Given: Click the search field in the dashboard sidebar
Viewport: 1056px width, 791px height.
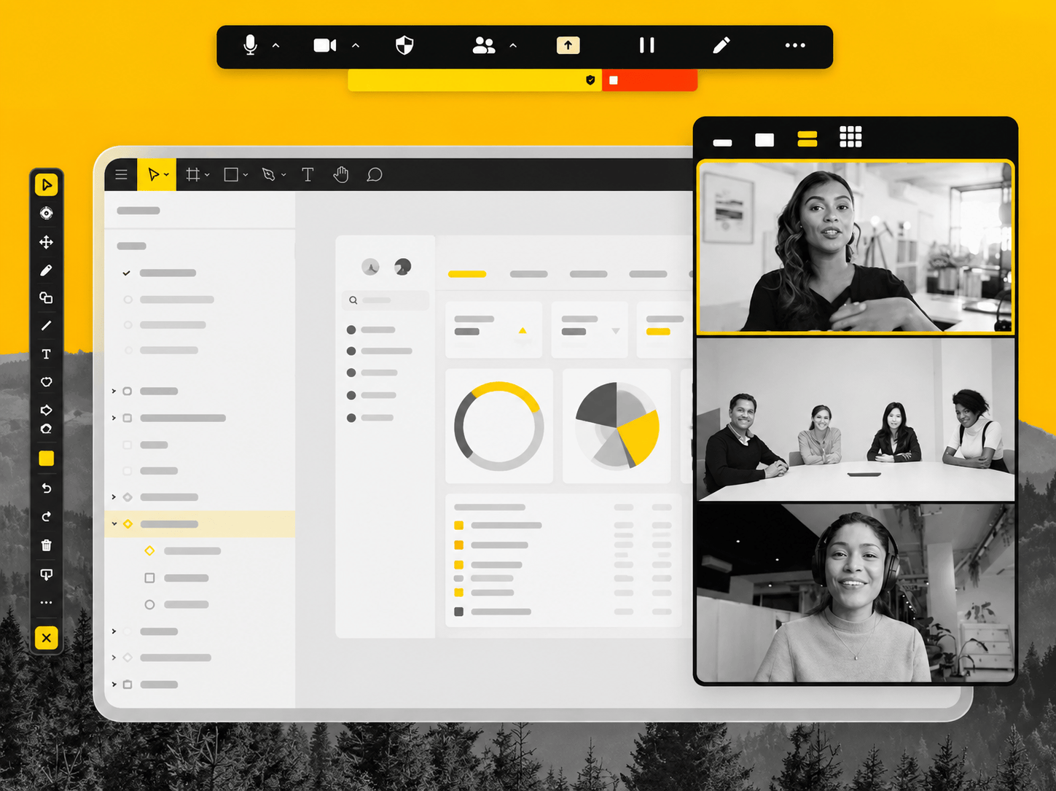Looking at the screenshot, I should 386,300.
